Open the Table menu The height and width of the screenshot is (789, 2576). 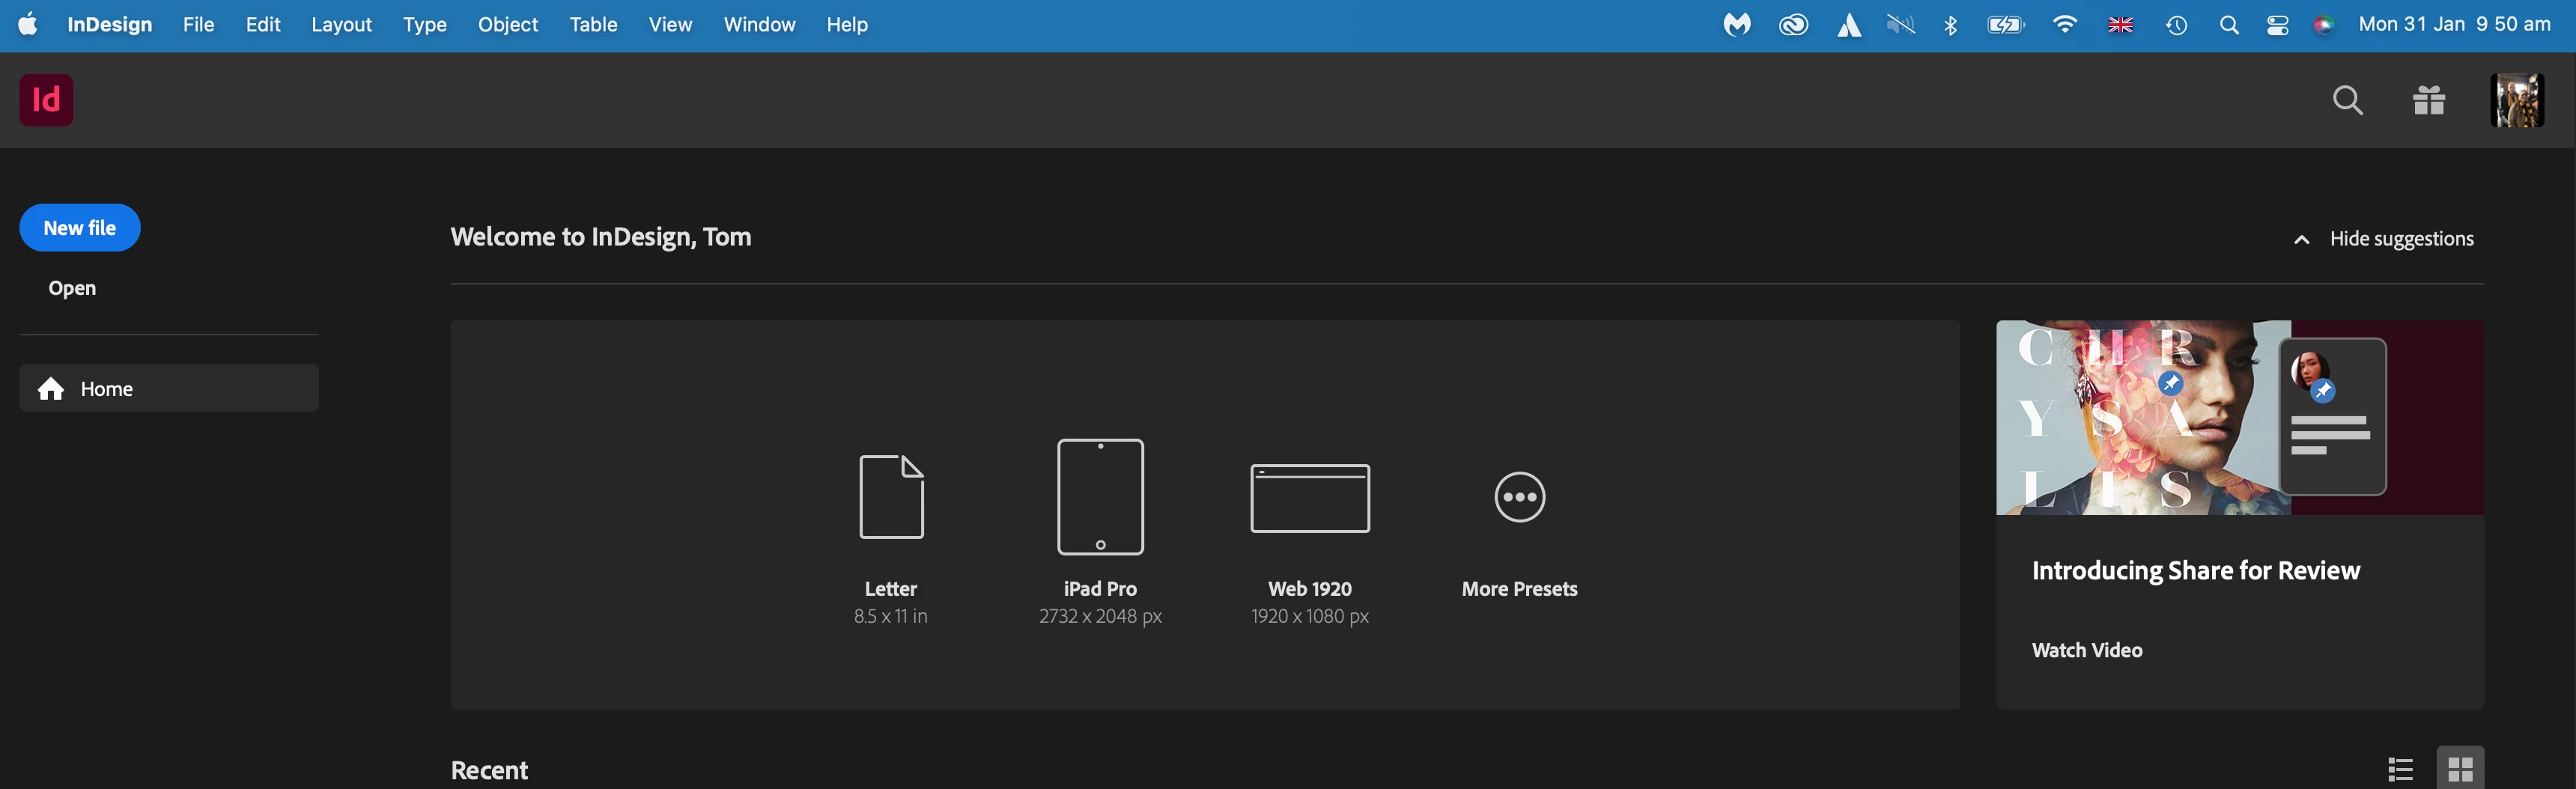[x=593, y=24]
